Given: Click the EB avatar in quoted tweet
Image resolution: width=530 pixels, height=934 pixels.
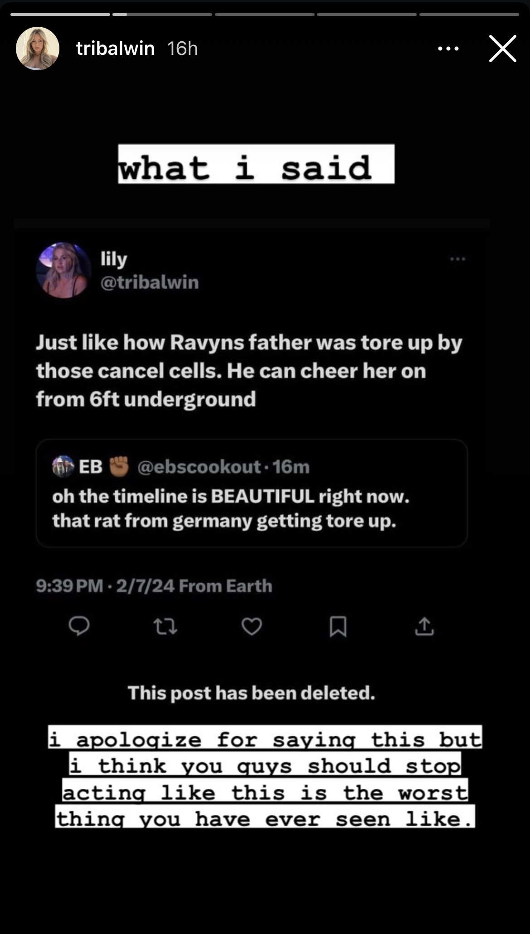Looking at the screenshot, I should click(x=63, y=466).
